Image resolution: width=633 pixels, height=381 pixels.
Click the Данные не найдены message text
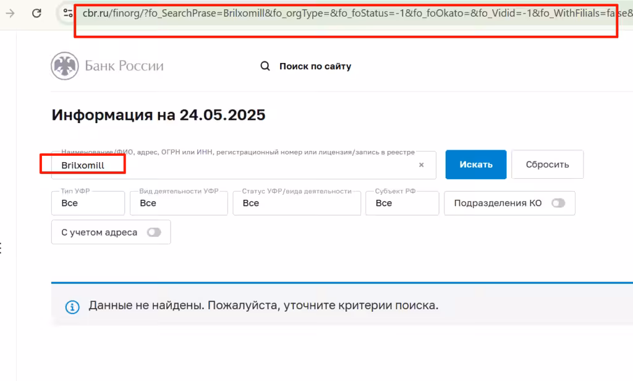tap(263, 306)
